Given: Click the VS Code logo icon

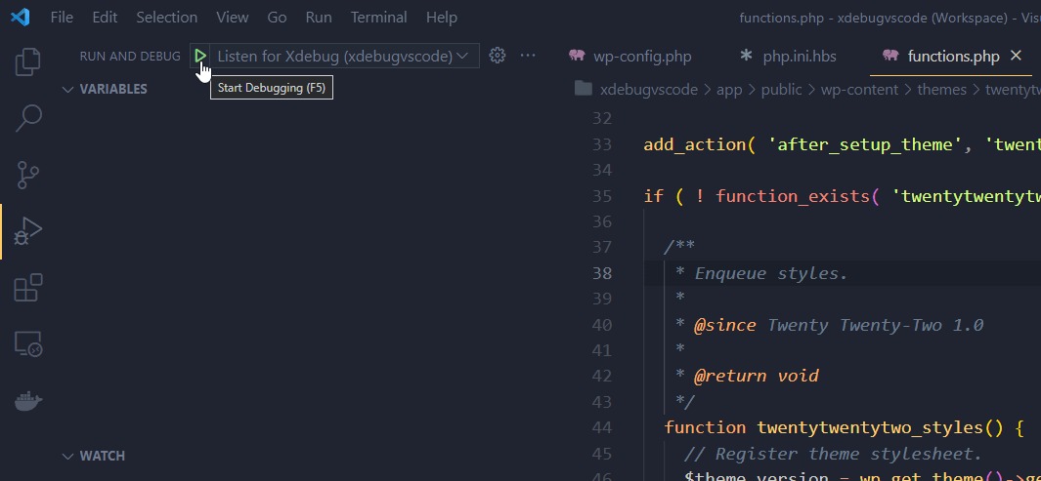Looking at the screenshot, I should pos(20,18).
